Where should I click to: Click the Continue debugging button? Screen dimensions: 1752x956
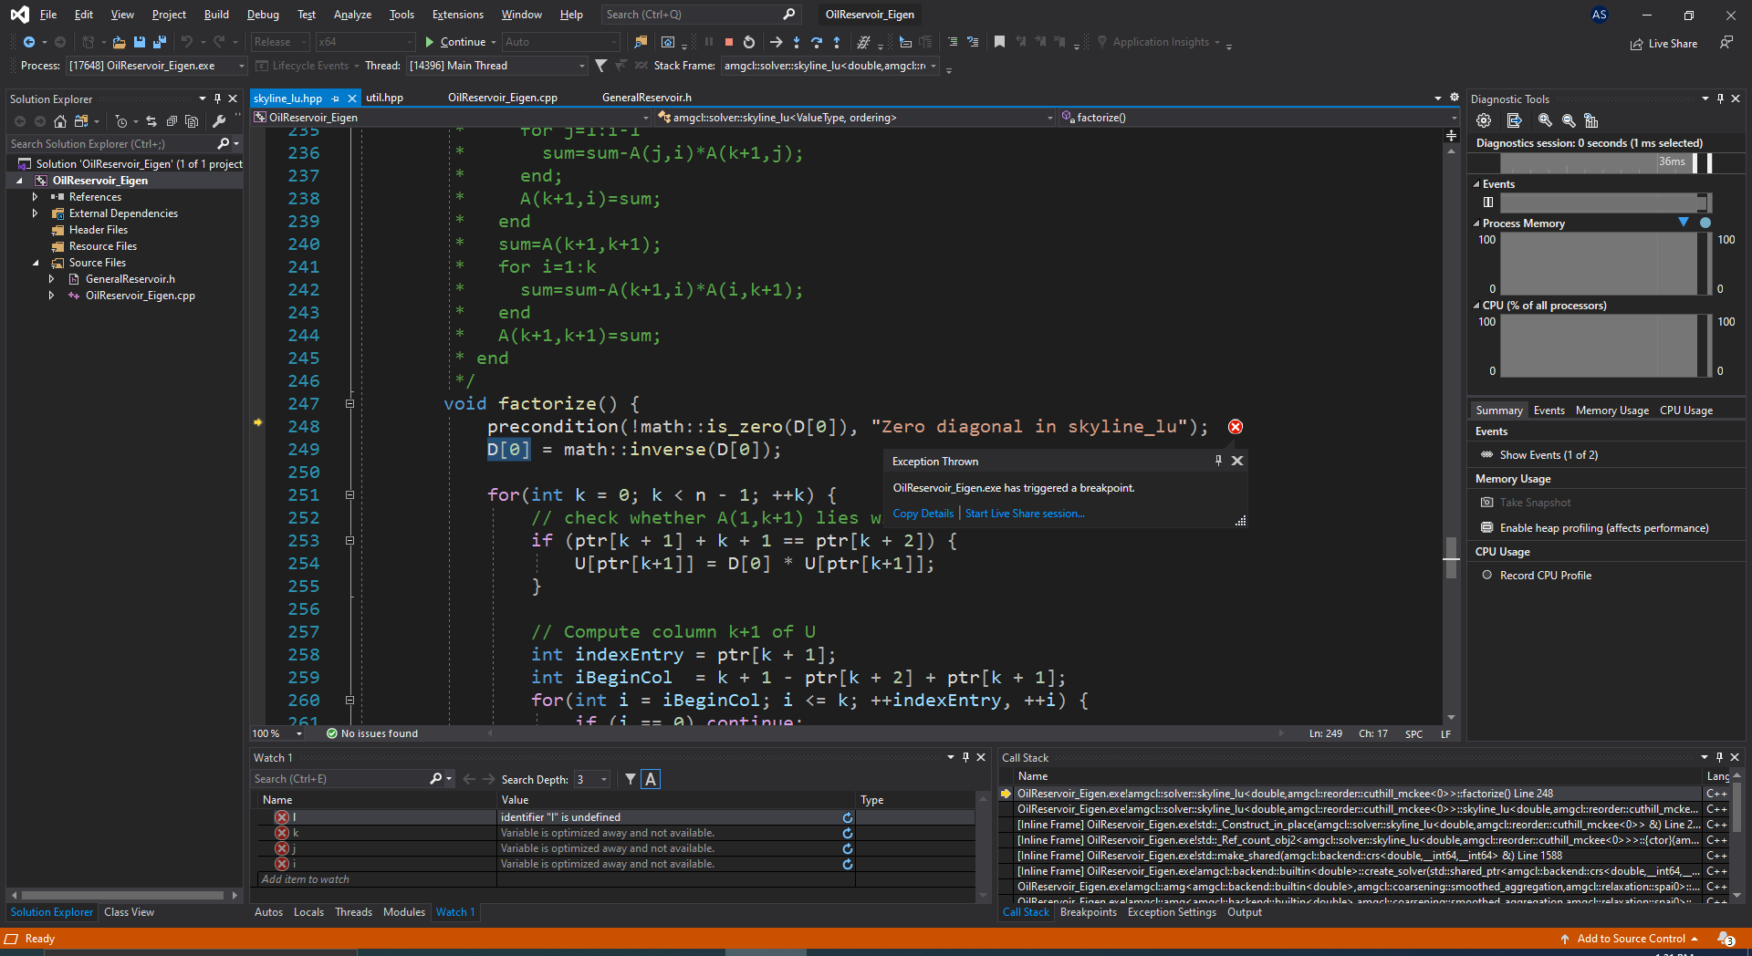coord(455,42)
